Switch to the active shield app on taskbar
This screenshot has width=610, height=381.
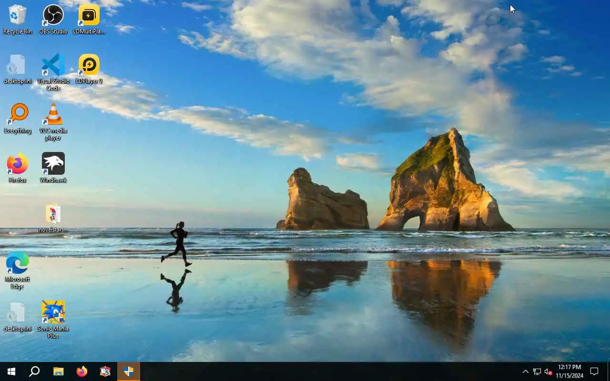129,371
